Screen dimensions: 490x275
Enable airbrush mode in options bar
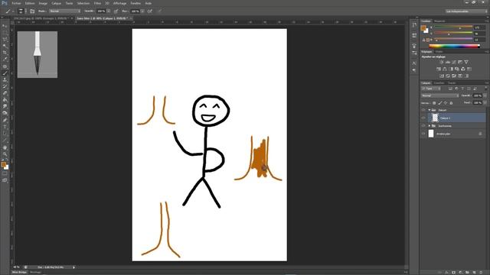(x=150, y=11)
